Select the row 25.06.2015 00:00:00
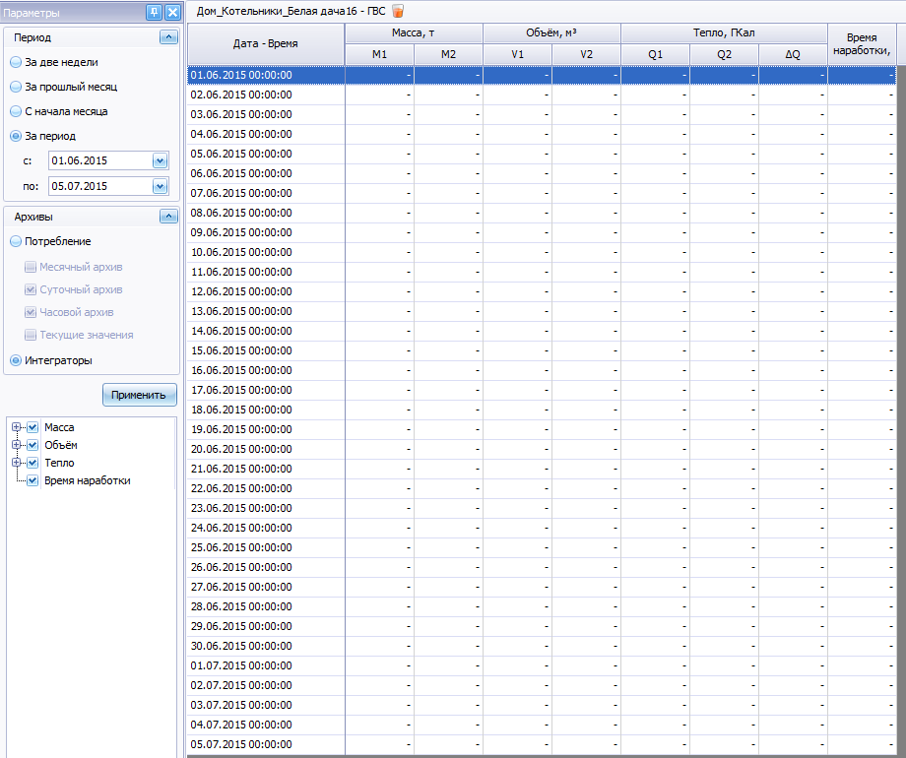Image resolution: width=906 pixels, height=758 pixels. [x=542, y=547]
